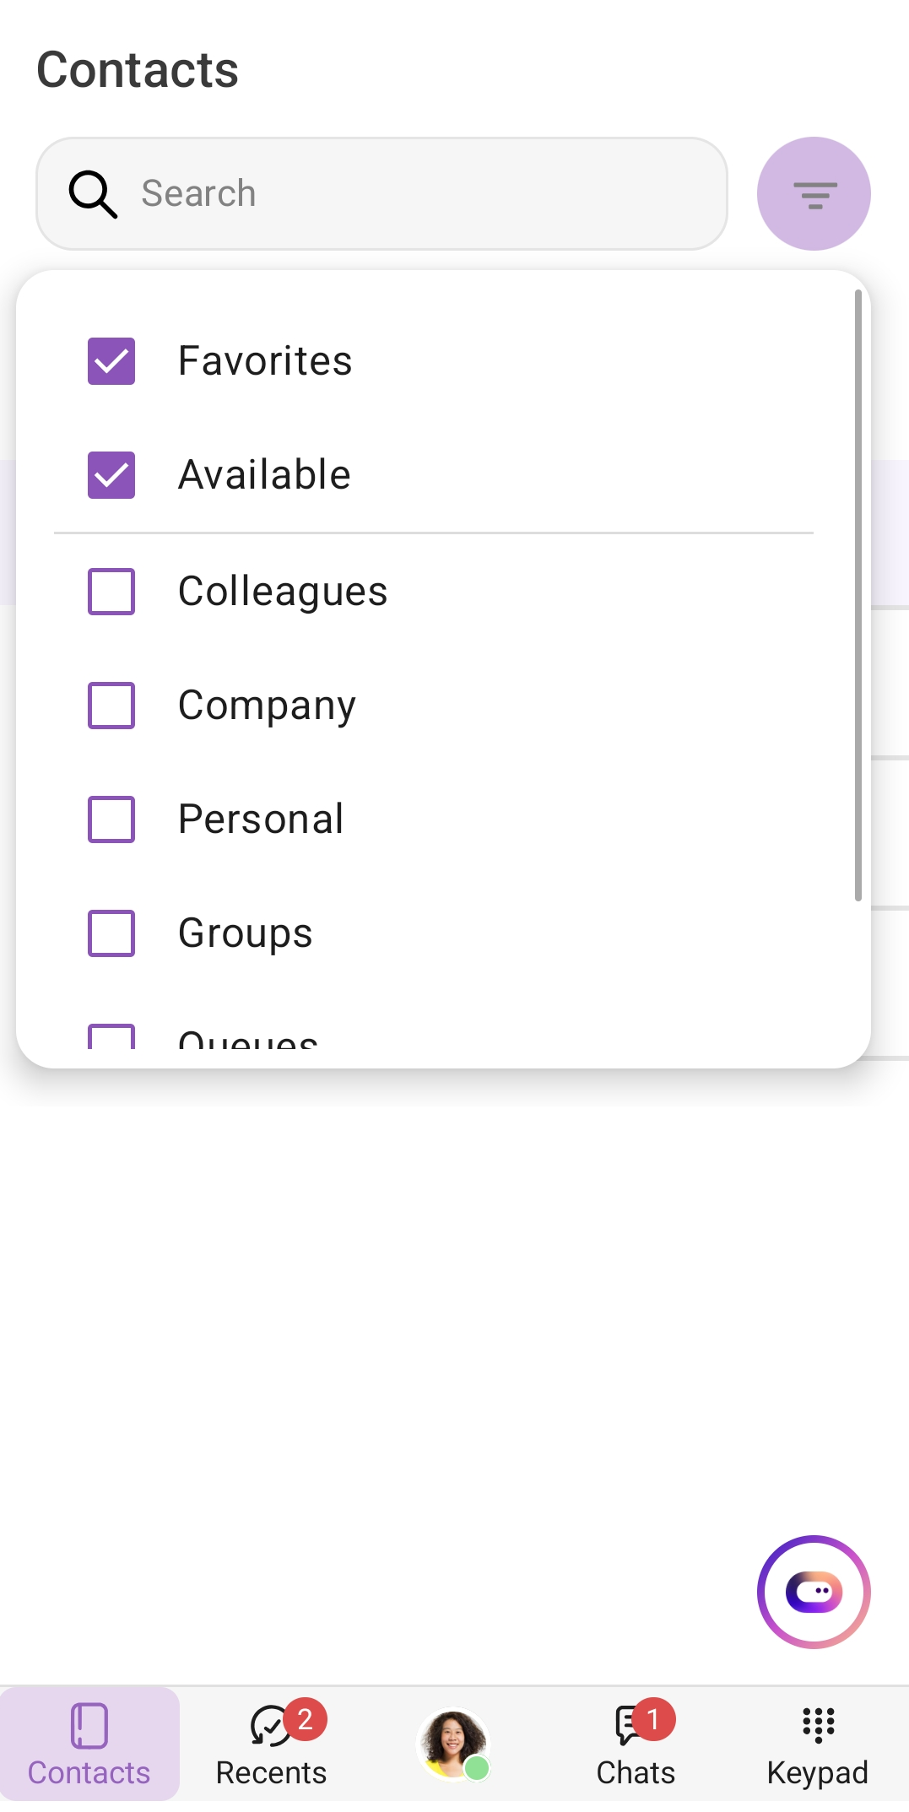Click the Chats message bubble icon
The width and height of the screenshot is (909, 1812).
coord(628,1725)
